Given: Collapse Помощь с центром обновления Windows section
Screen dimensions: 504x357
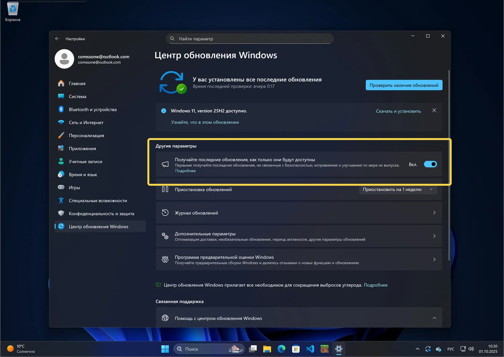Looking at the screenshot, I should click(434, 318).
